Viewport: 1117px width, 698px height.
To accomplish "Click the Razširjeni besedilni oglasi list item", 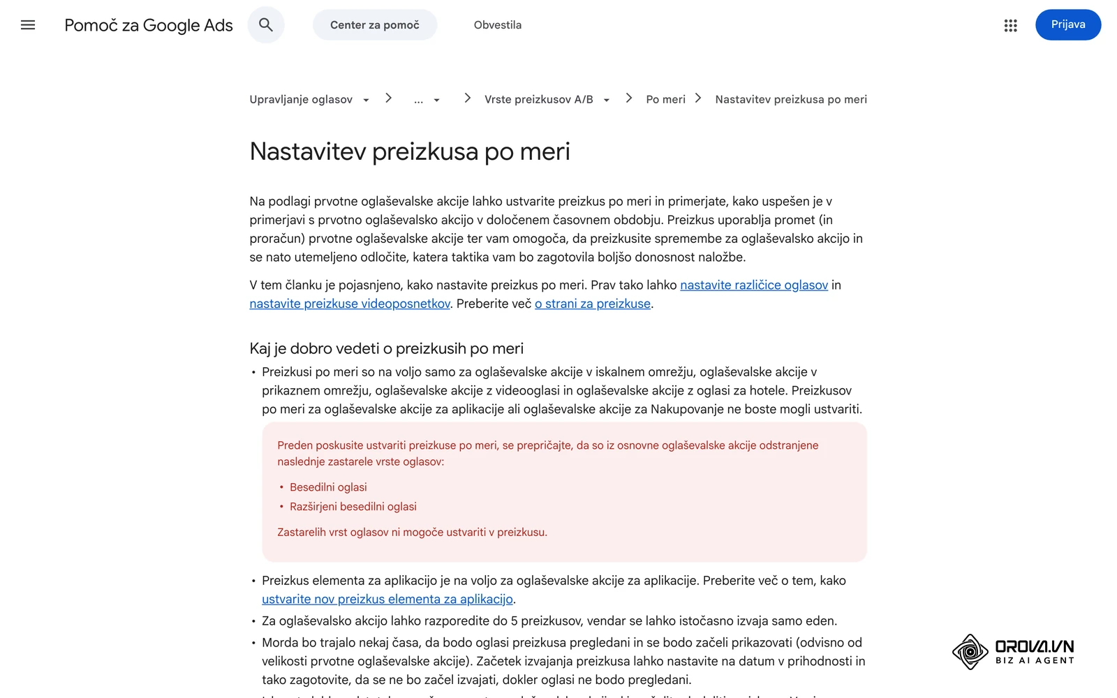I will coord(353,507).
